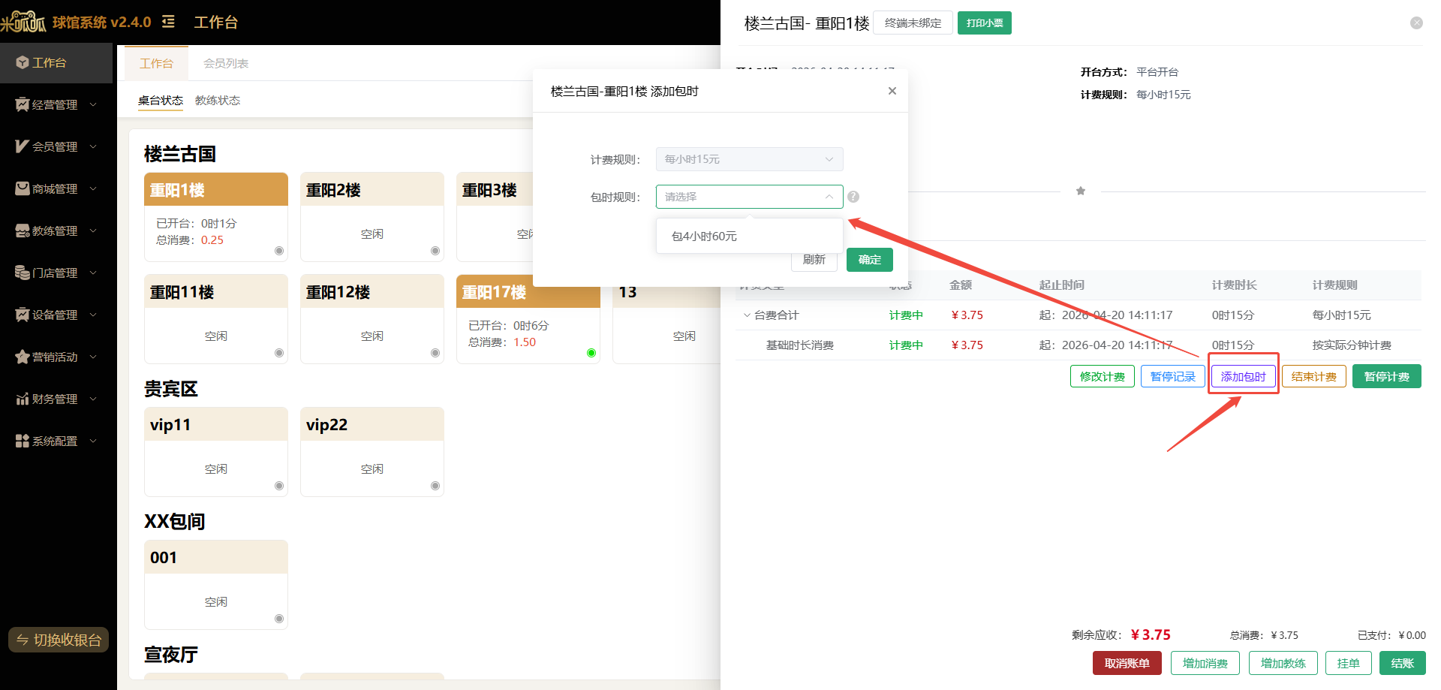The height and width of the screenshot is (690, 1441).
Task: Click the 经营管理 sidebar icon
Action: (23, 104)
